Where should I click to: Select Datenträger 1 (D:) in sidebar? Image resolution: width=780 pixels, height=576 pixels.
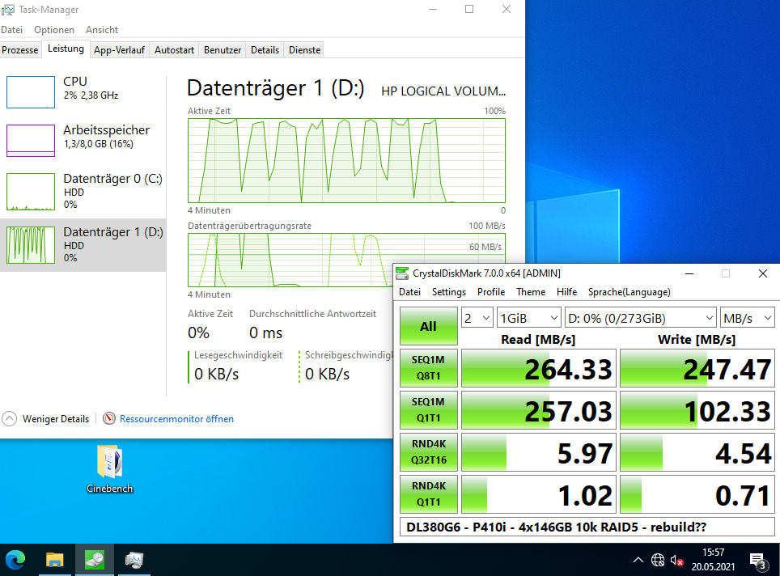point(83,245)
